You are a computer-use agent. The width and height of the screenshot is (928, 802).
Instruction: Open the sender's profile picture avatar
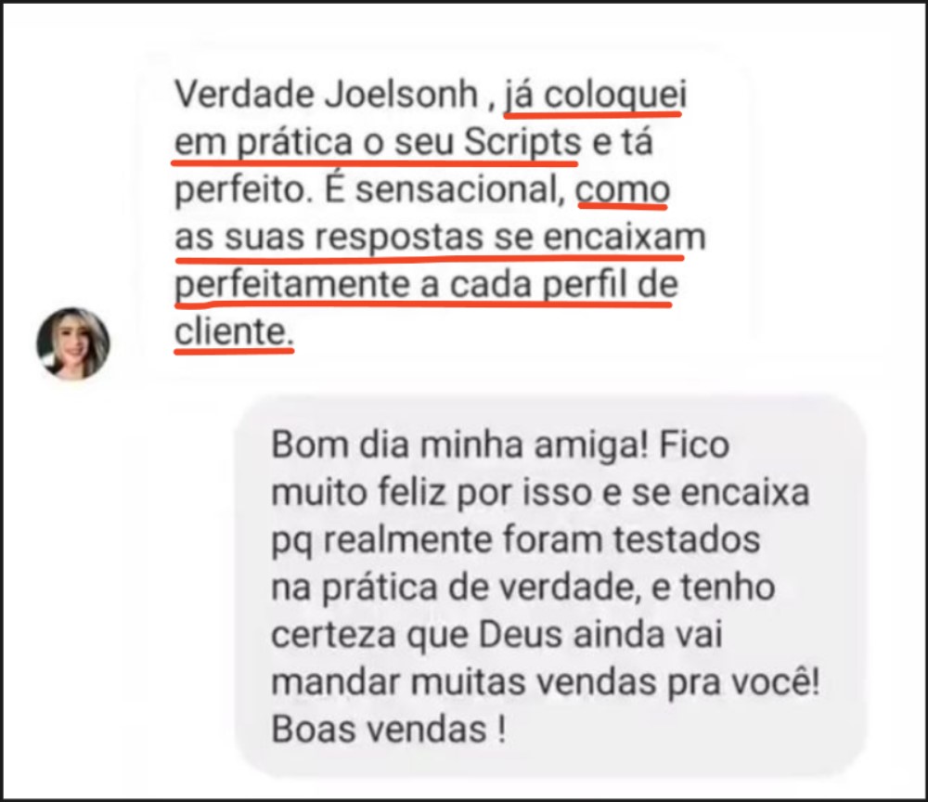click(x=72, y=343)
